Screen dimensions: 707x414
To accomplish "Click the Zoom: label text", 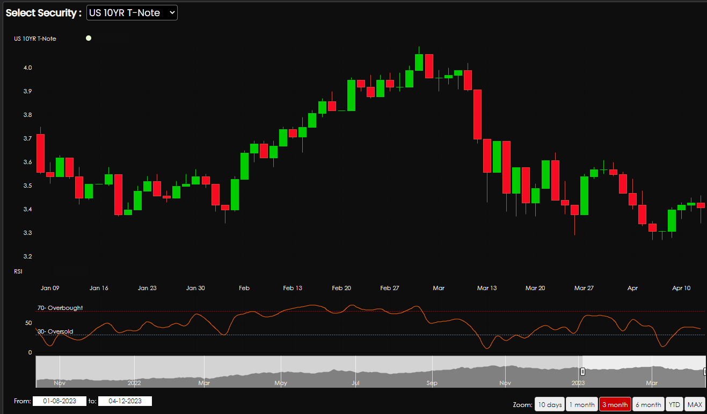I will 522,404.
